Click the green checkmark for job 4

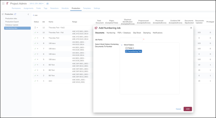[x=35, y=65]
